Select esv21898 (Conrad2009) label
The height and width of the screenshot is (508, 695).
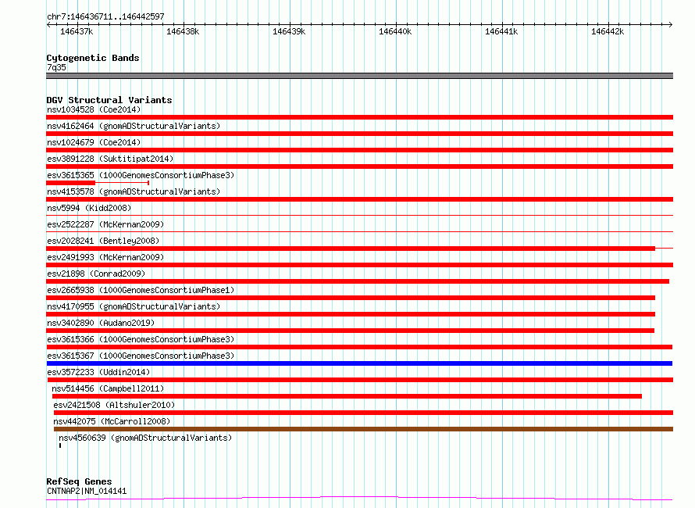[x=96, y=274]
